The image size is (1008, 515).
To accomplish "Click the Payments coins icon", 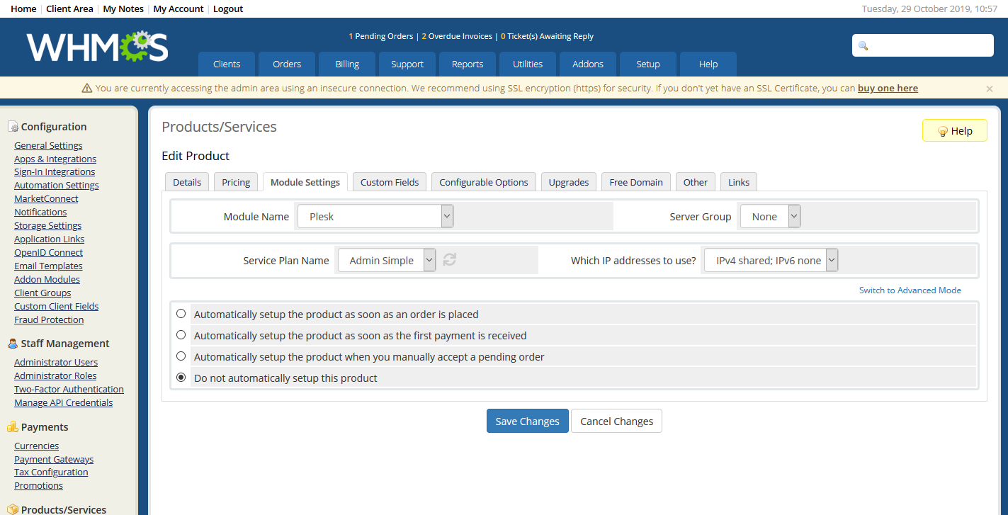I will (x=13, y=427).
